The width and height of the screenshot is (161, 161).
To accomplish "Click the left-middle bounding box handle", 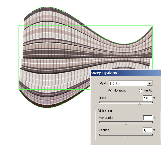I will coord(19,57).
